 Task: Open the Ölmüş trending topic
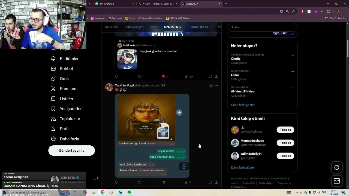pyautogui.click(x=236, y=59)
